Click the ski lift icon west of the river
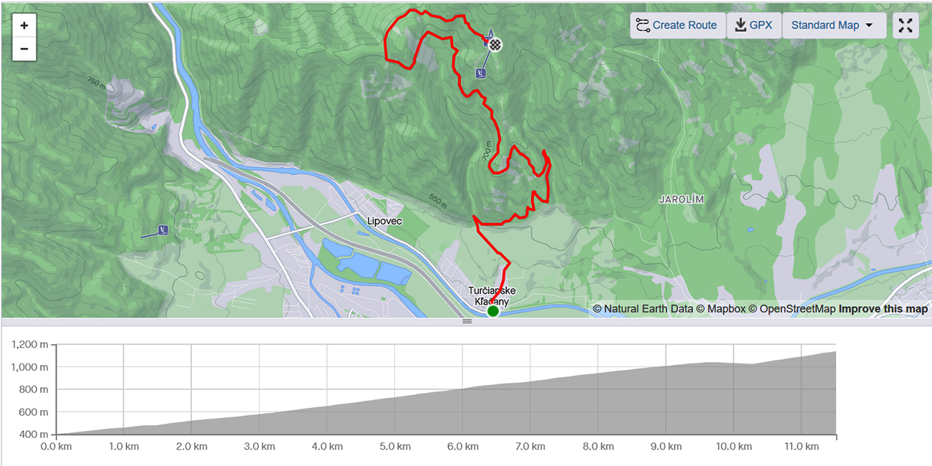This screenshot has height=466, width=932. [x=164, y=231]
